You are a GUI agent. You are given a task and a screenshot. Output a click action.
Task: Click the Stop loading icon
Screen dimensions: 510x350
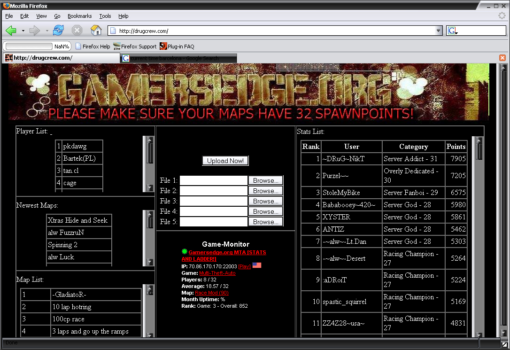pyautogui.click(x=77, y=31)
